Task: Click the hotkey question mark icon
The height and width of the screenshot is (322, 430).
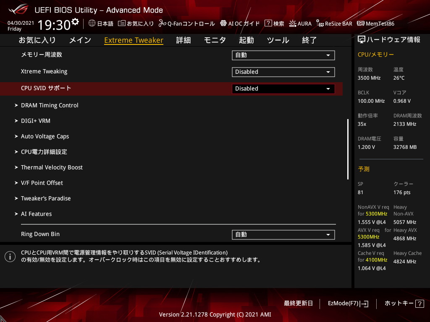Action: click(x=420, y=304)
